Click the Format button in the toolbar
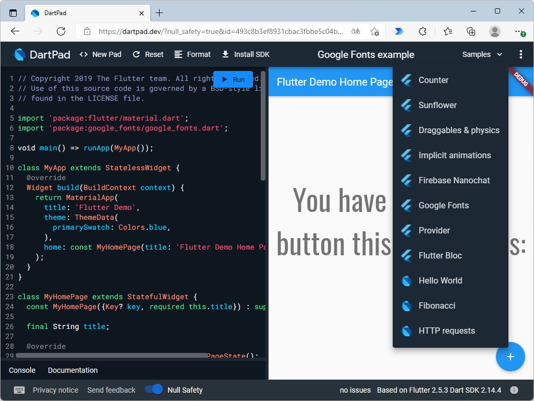This screenshot has height=401, width=534. coord(192,54)
